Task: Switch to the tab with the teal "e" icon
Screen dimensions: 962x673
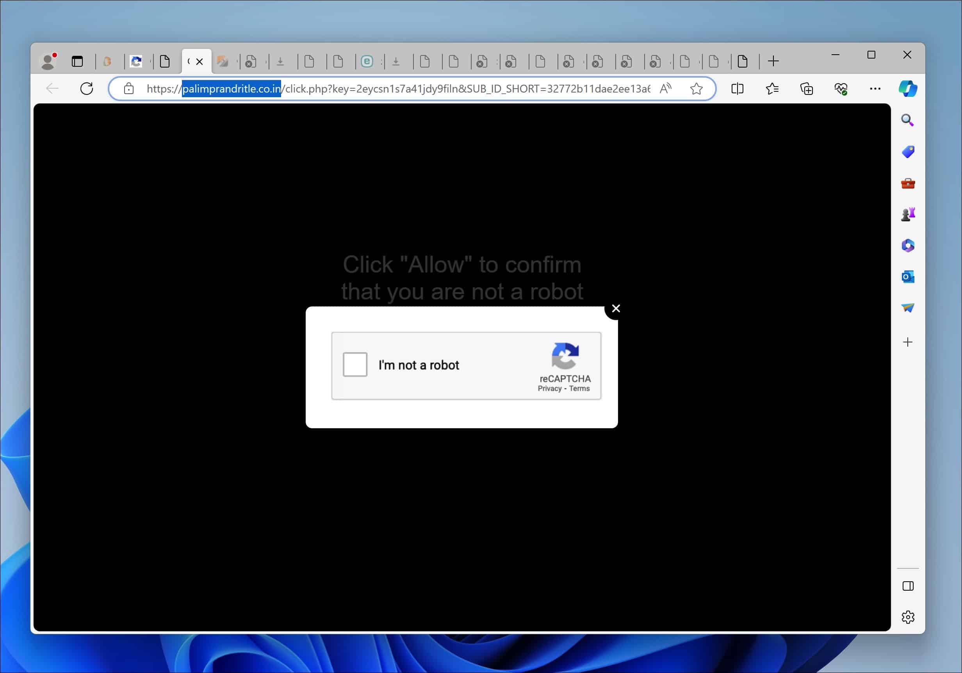Action: click(367, 62)
